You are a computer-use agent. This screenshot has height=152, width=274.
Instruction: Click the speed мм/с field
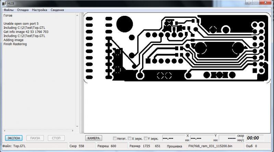[227, 138]
